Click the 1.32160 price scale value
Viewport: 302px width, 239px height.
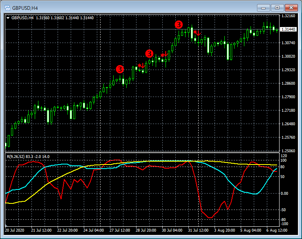click(x=289, y=16)
